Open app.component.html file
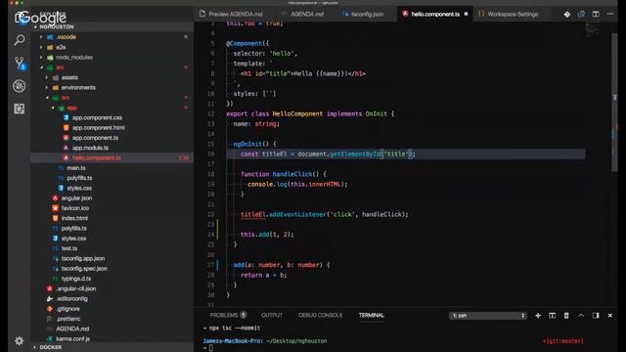This screenshot has width=626, height=352. (x=98, y=128)
